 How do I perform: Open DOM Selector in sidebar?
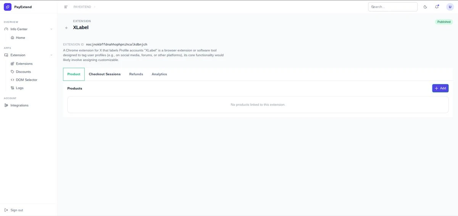click(x=26, y=80)
